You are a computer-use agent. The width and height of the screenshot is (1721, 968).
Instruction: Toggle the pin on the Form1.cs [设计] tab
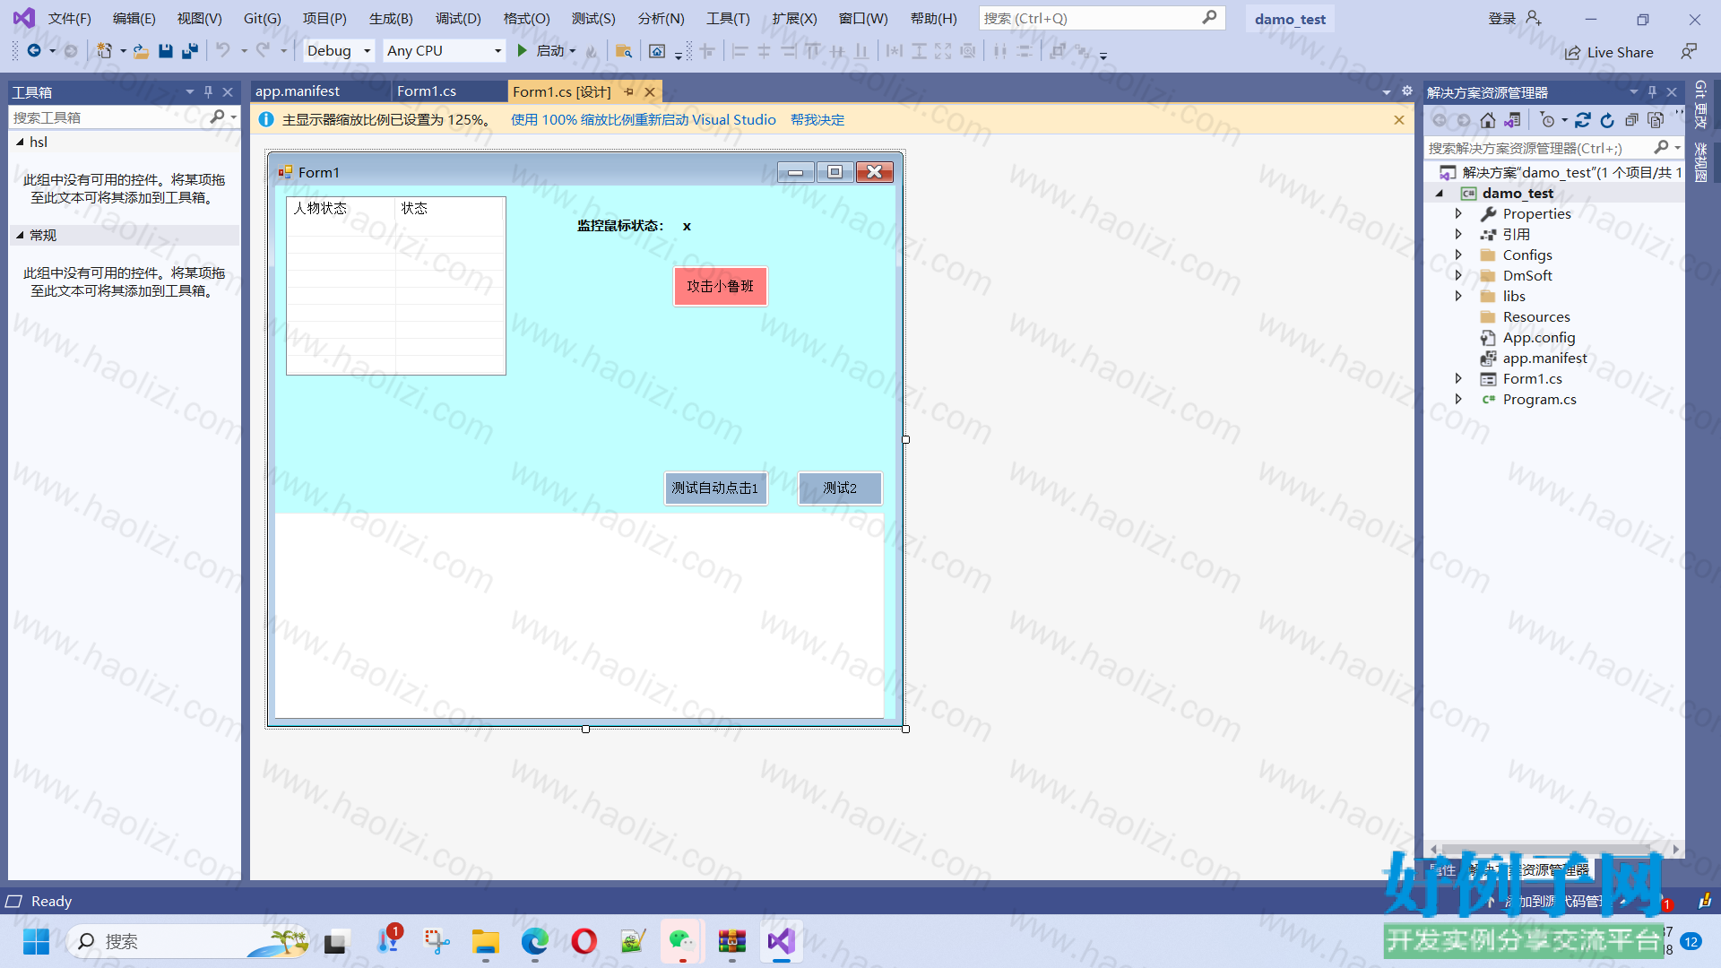pyautogui.click(x=629, y=91)
